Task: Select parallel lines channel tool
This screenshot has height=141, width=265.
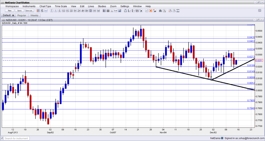Action: pyautogui.click(x=147, y=11)
